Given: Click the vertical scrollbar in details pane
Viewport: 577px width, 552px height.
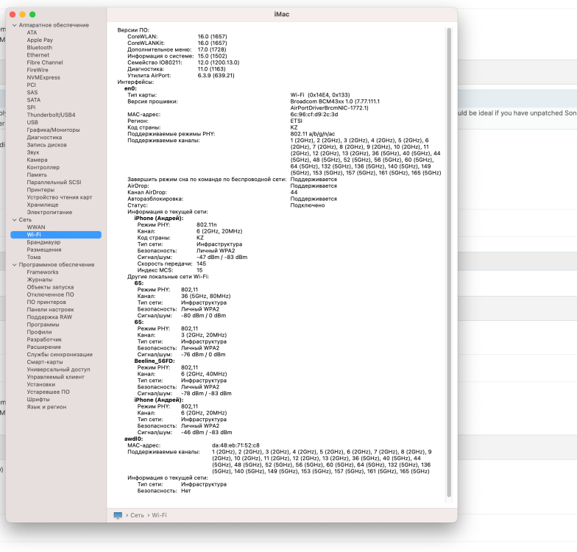Looking at the screenshot, I should coord(449,262).
